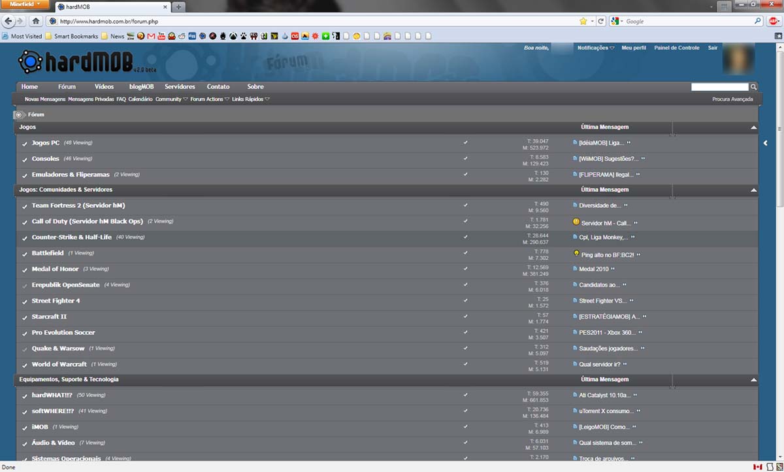Bookmark this page with the star icon
The height and width of the screenshot is (472, 784).
tap(583, 21)
